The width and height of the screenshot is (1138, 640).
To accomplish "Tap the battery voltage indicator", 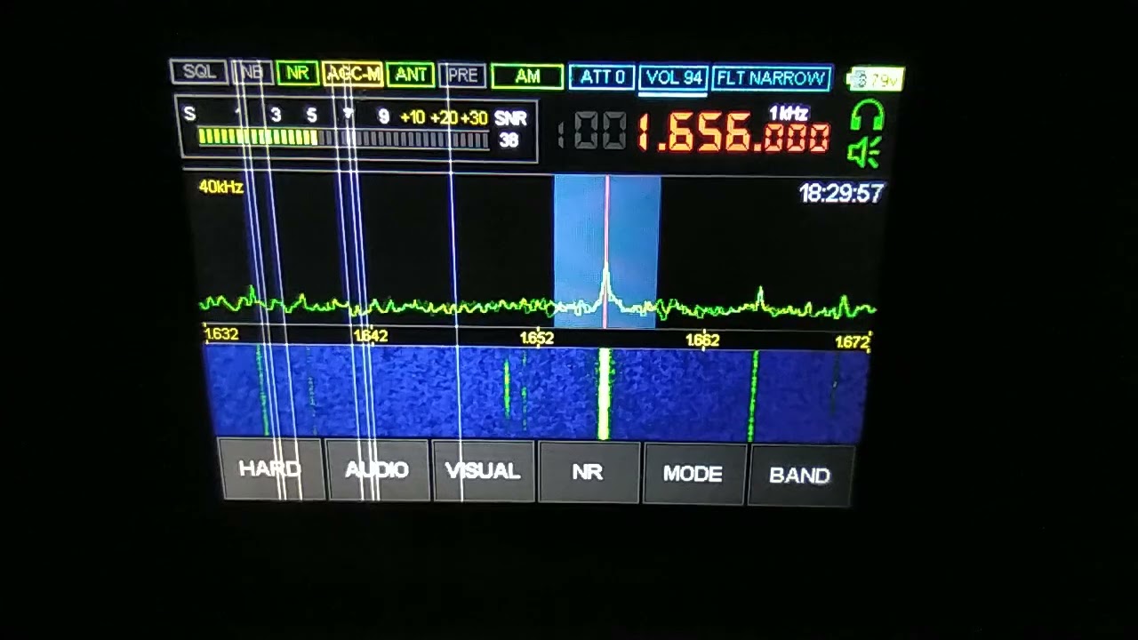I will click(x=876, y=79).
